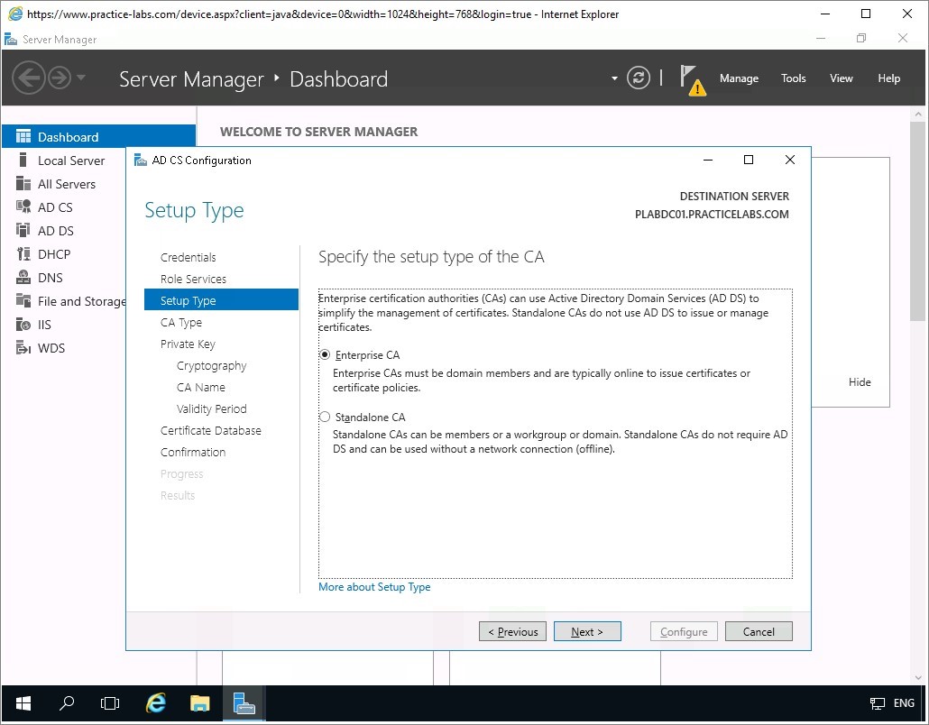Hide the welcome panel in Server Manager
The height and width of the screenshot is (725, 929).
click(860, 382)
